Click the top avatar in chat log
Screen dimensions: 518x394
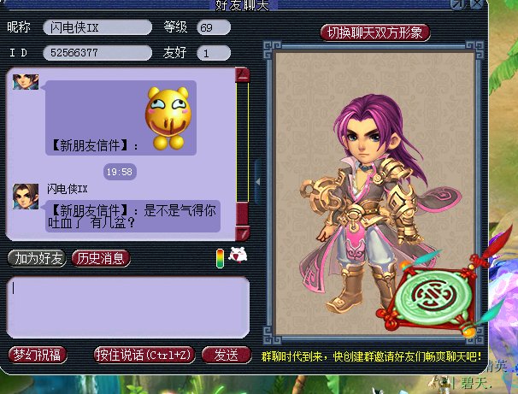[x=26, y=81]
